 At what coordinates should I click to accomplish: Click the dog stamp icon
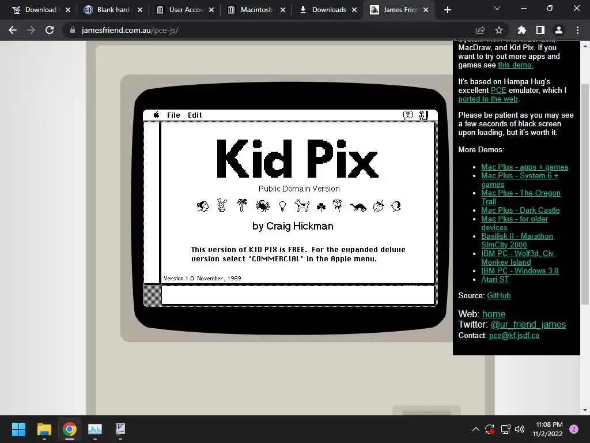click(x=302, y=206)
